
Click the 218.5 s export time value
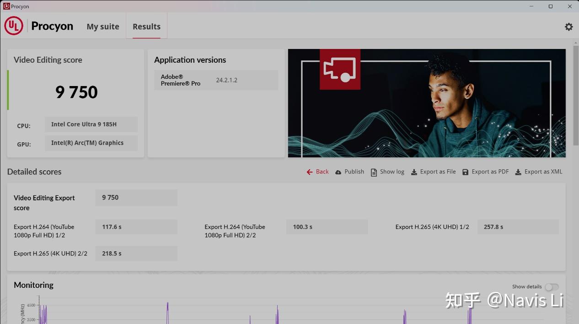[x=136, y=254]
